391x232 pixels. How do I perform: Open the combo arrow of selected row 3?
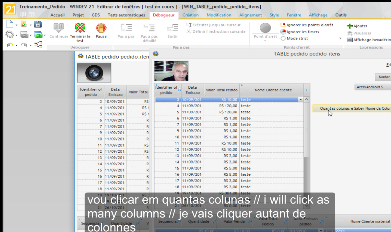[x=301, y=100]
